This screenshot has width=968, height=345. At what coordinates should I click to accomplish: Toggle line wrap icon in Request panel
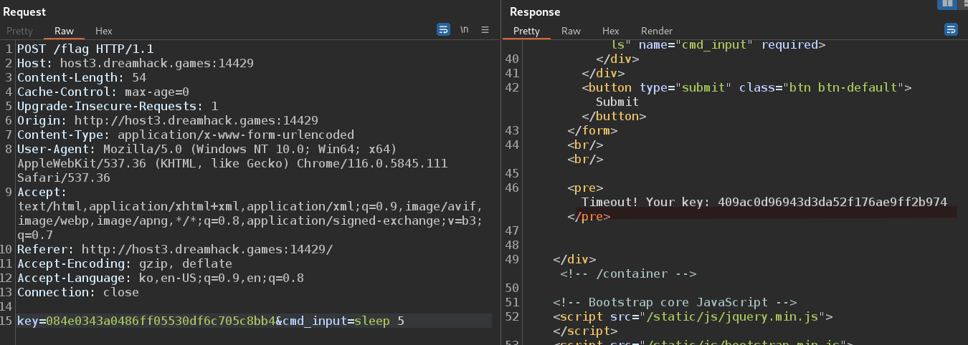click(444, 30)
